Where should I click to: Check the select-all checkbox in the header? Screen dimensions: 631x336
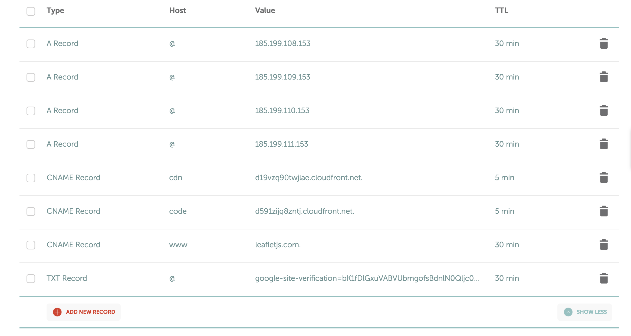tap(31, 11)
